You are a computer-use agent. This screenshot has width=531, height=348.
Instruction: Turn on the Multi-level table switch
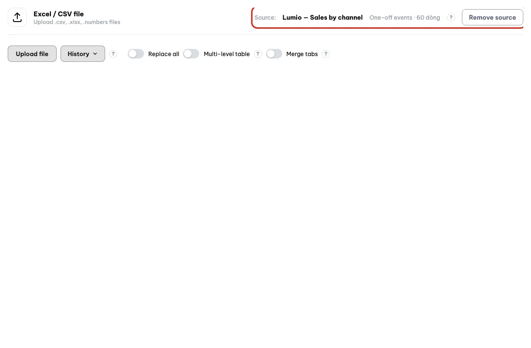(x=192, y=54)
